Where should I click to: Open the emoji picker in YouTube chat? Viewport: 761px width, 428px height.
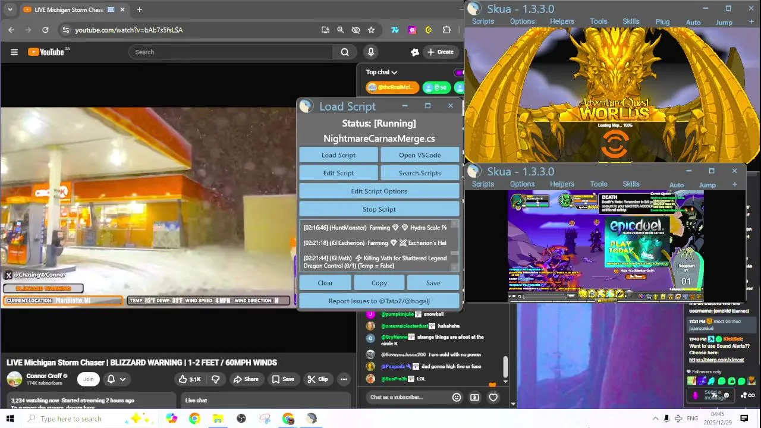click(457, 397)
